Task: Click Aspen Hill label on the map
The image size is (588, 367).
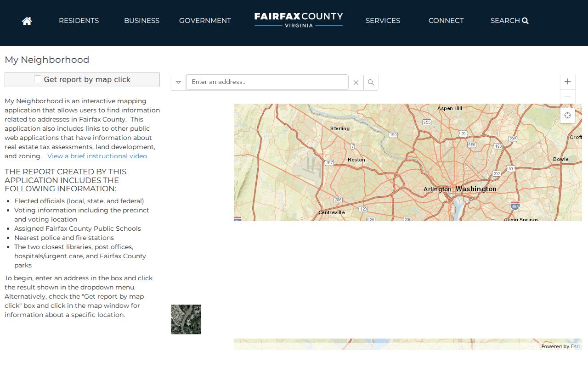Action: click(x=450, y=108)
